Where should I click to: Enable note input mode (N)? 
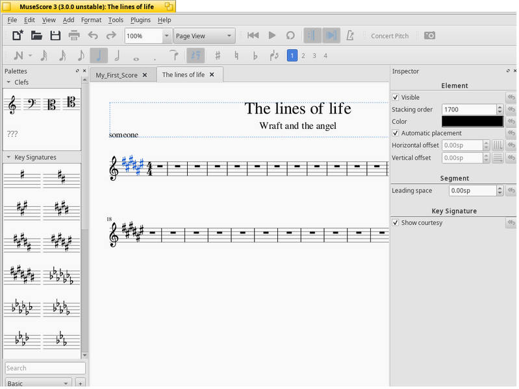(18, 56)
